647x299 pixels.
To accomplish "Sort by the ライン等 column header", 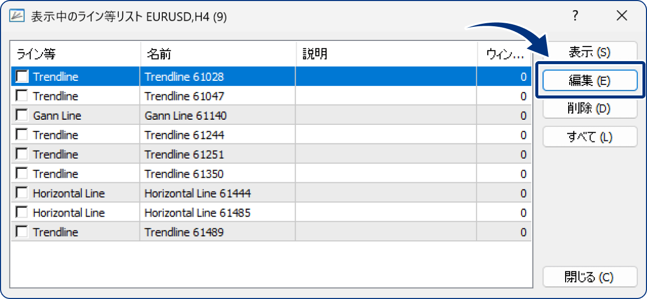I will pyautogui.click(x=75, y=54).
